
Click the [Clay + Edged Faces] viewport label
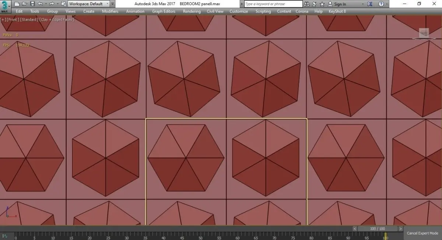click(56, 20)
